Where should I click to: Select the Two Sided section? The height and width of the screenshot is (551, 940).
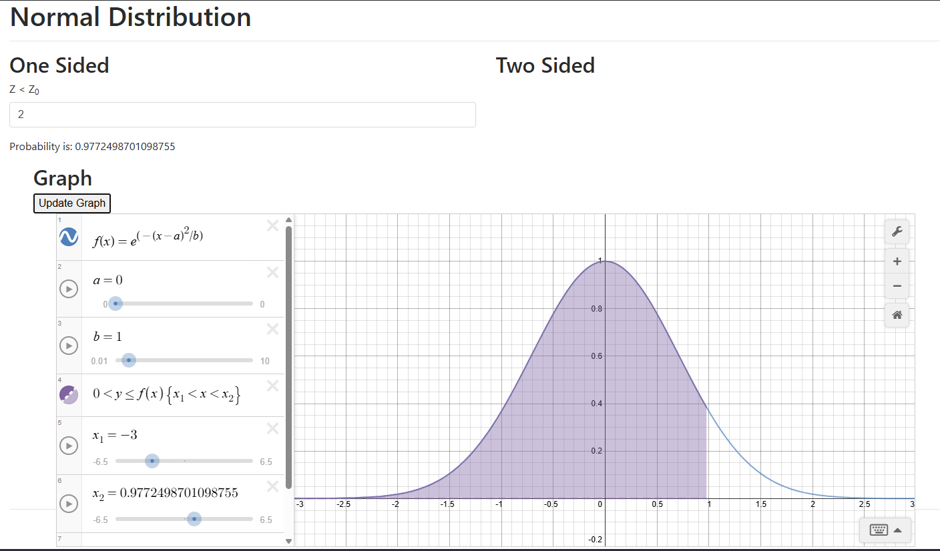tap(545, 65)
